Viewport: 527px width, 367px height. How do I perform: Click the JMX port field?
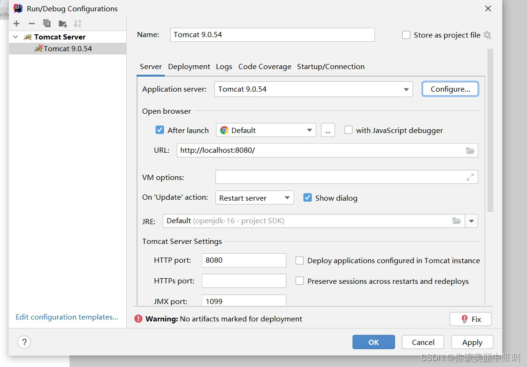tap(244, 300)
